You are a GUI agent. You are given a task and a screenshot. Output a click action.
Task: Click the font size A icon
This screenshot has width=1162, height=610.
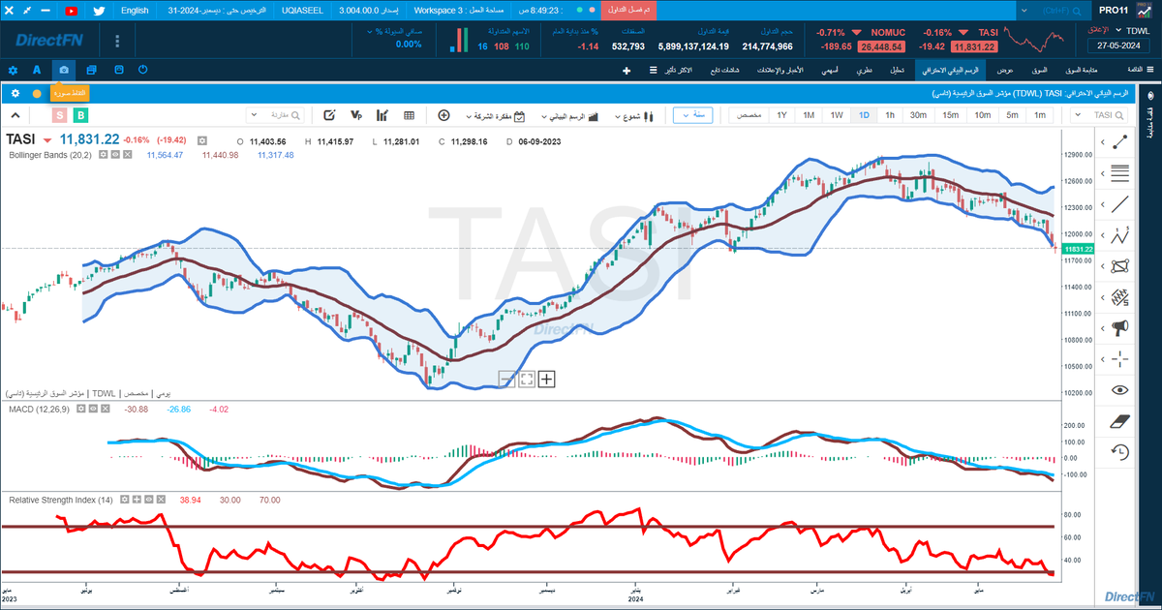click(37, 70)
